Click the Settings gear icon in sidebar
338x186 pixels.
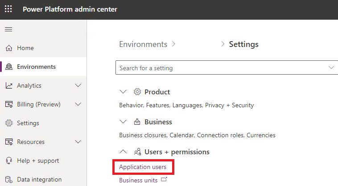(9, 123)
